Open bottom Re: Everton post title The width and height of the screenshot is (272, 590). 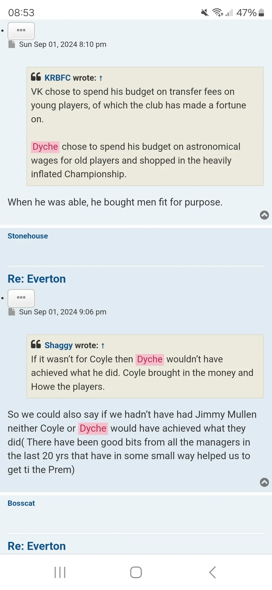(37, 546)
